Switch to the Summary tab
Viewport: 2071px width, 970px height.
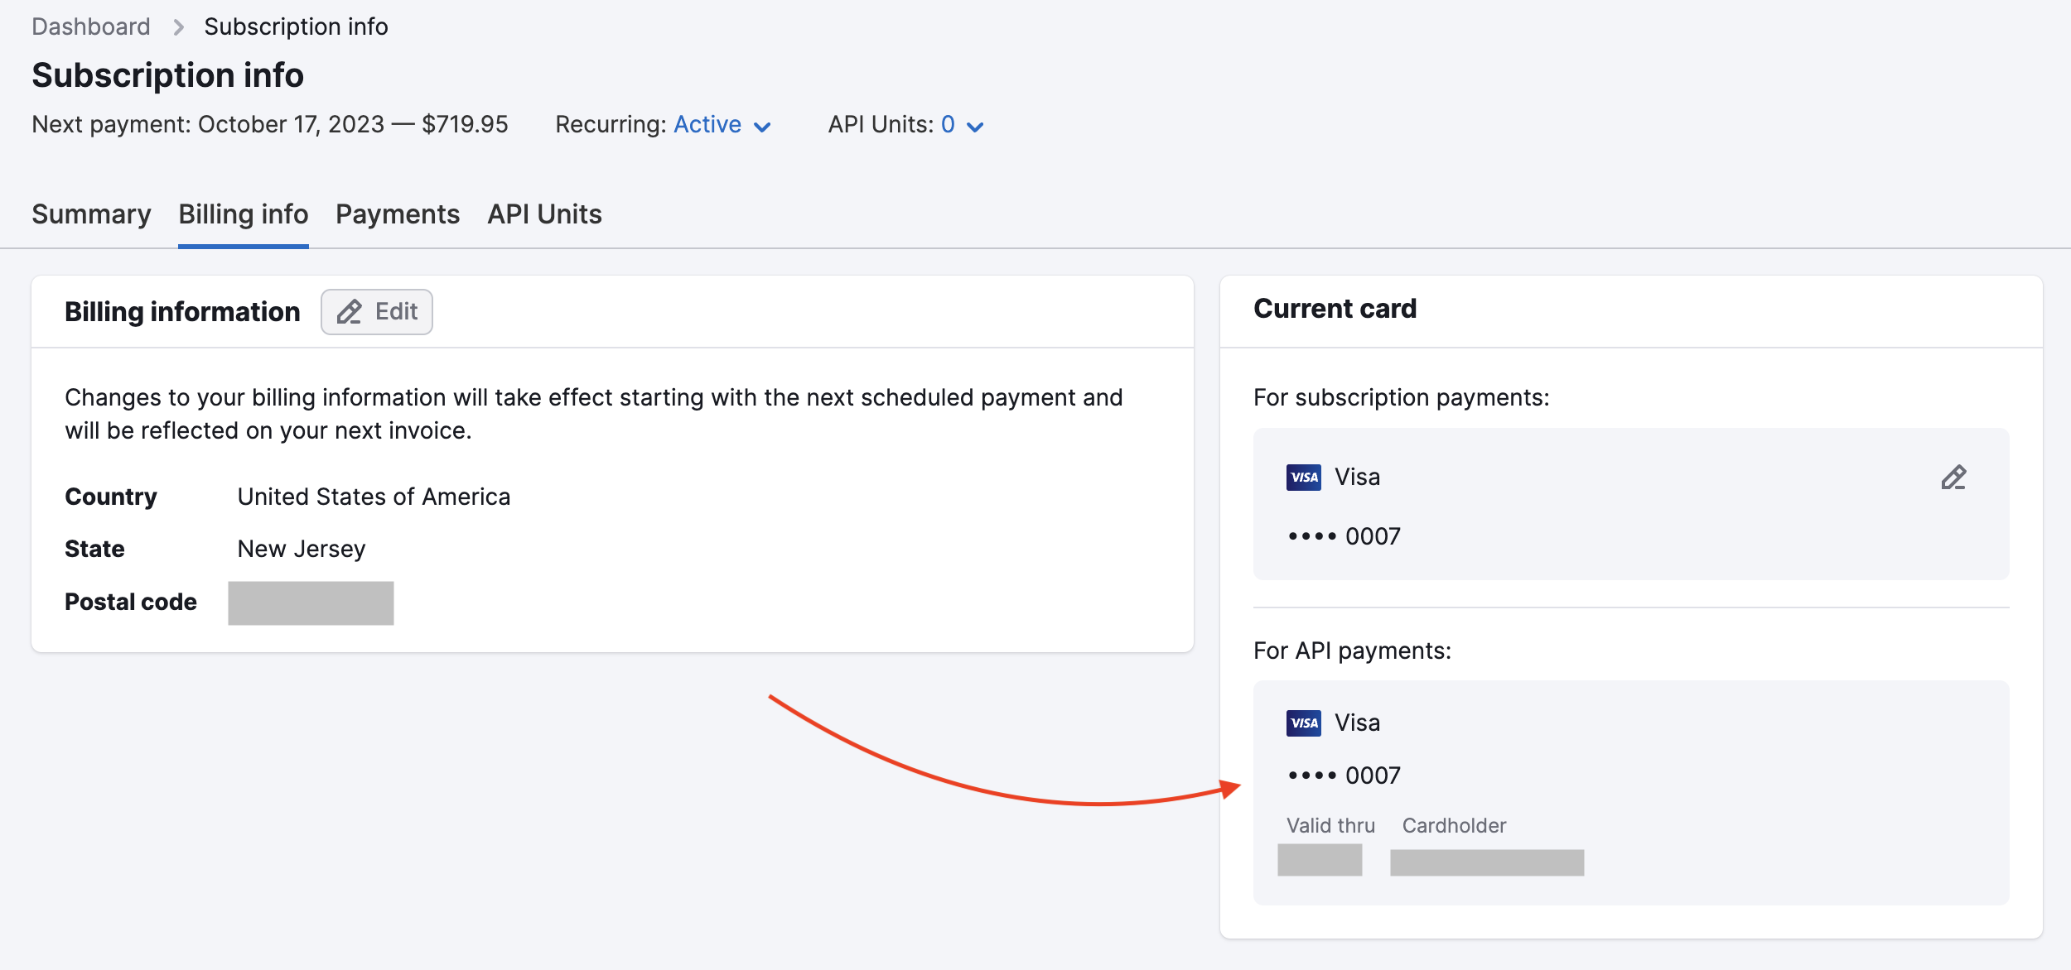(91, 214)
